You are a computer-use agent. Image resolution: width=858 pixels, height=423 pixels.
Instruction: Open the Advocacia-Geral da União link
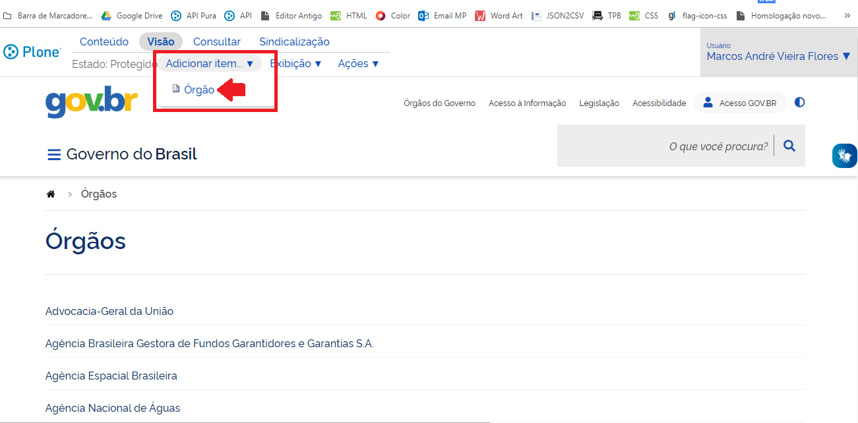tap(109, 311)
